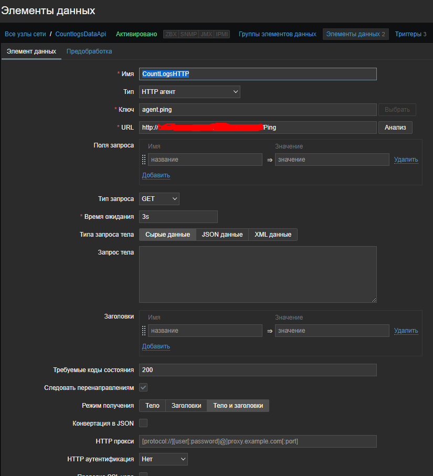Click the Выбрать button

(x=397, y=109)
